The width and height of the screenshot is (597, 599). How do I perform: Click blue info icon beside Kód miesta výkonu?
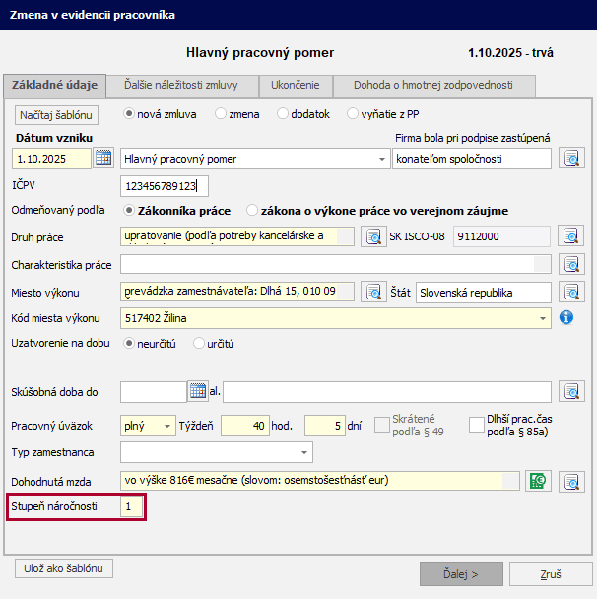[566, 318]
